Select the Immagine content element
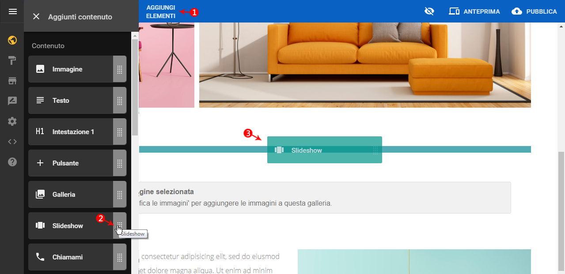 point(71,69)
